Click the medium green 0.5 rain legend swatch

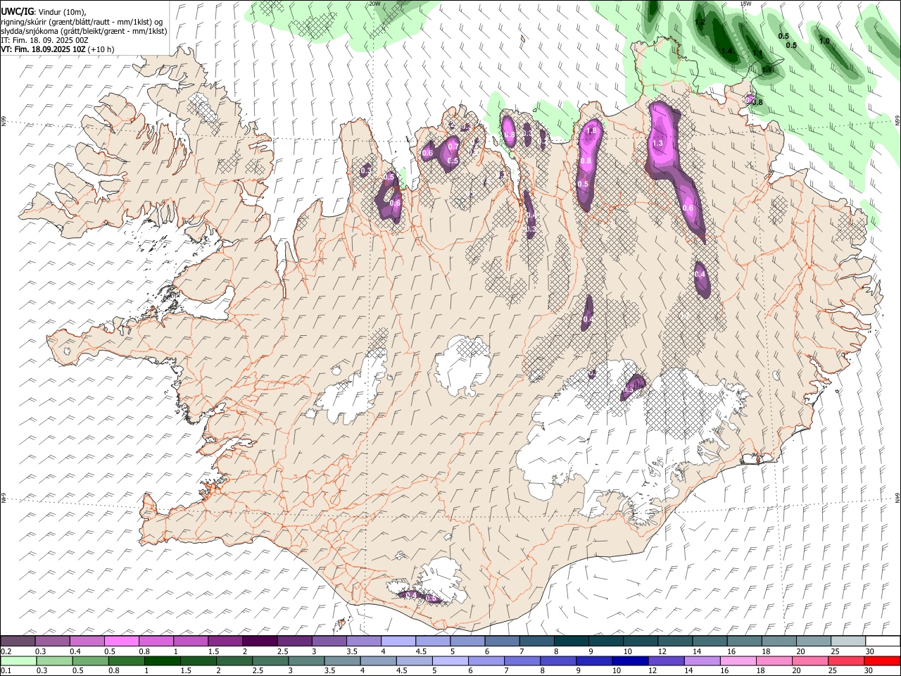point(90,661)
